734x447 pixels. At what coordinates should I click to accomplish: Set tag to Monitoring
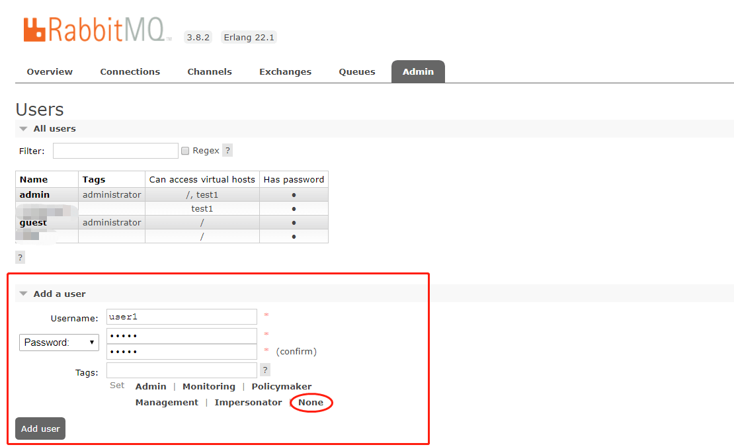(x=209, y=386)
